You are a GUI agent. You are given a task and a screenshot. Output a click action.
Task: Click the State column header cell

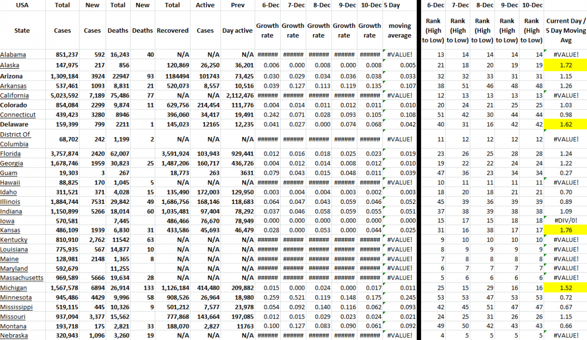[22, 30]
